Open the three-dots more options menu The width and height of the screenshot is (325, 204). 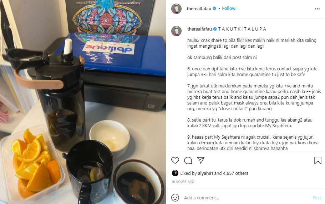click(317, 9)
